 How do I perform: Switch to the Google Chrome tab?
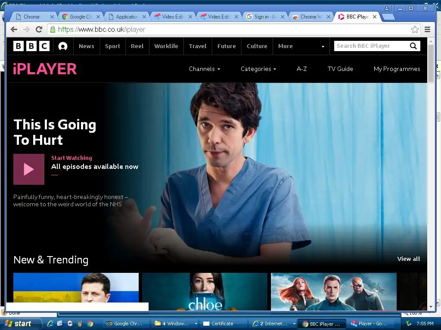pyautogui.click(x=81, y=17)
